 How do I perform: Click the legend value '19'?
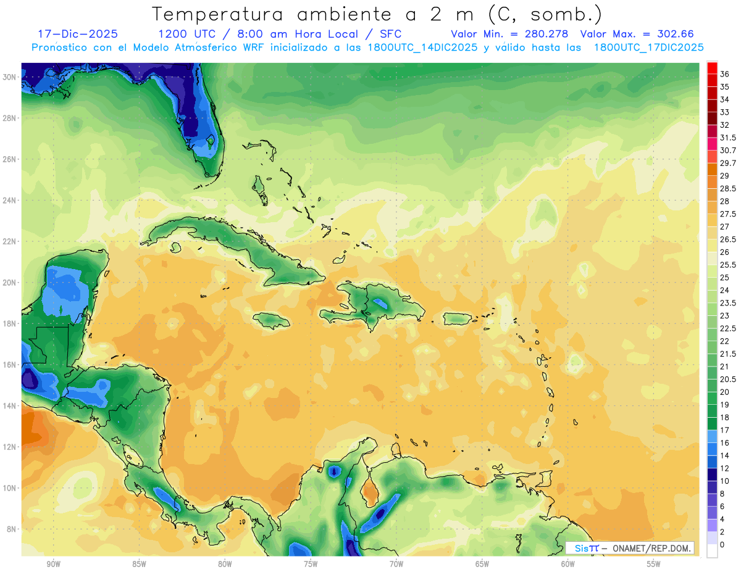pos(725,404)
